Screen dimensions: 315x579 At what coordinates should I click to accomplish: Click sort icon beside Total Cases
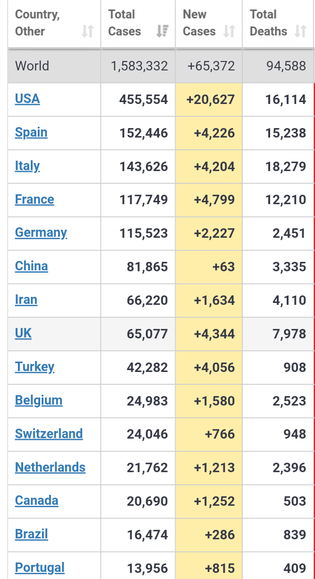162,32
